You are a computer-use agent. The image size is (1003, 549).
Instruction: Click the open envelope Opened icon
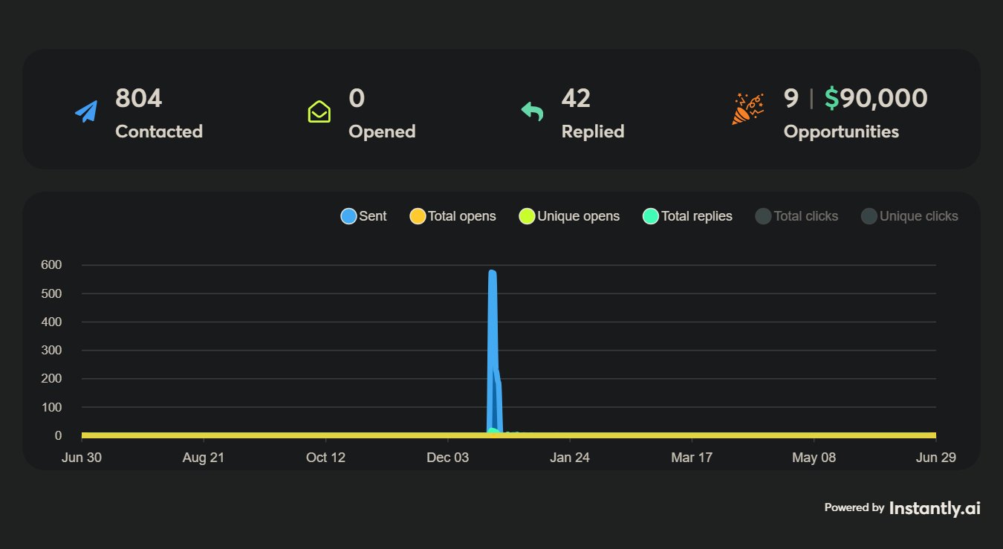pyautogui.click(x=319, y=112)
